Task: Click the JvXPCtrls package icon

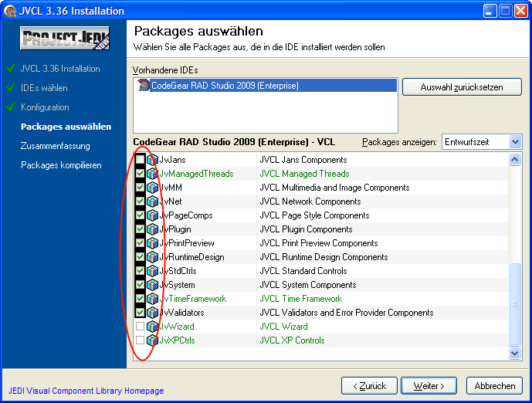Action: (152, 340)
